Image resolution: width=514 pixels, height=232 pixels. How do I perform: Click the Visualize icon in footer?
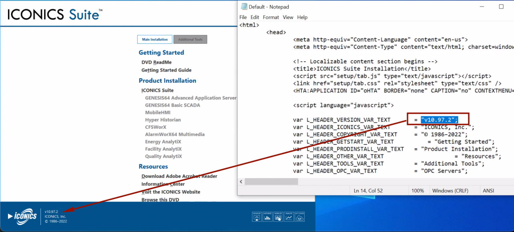[257, 217]
